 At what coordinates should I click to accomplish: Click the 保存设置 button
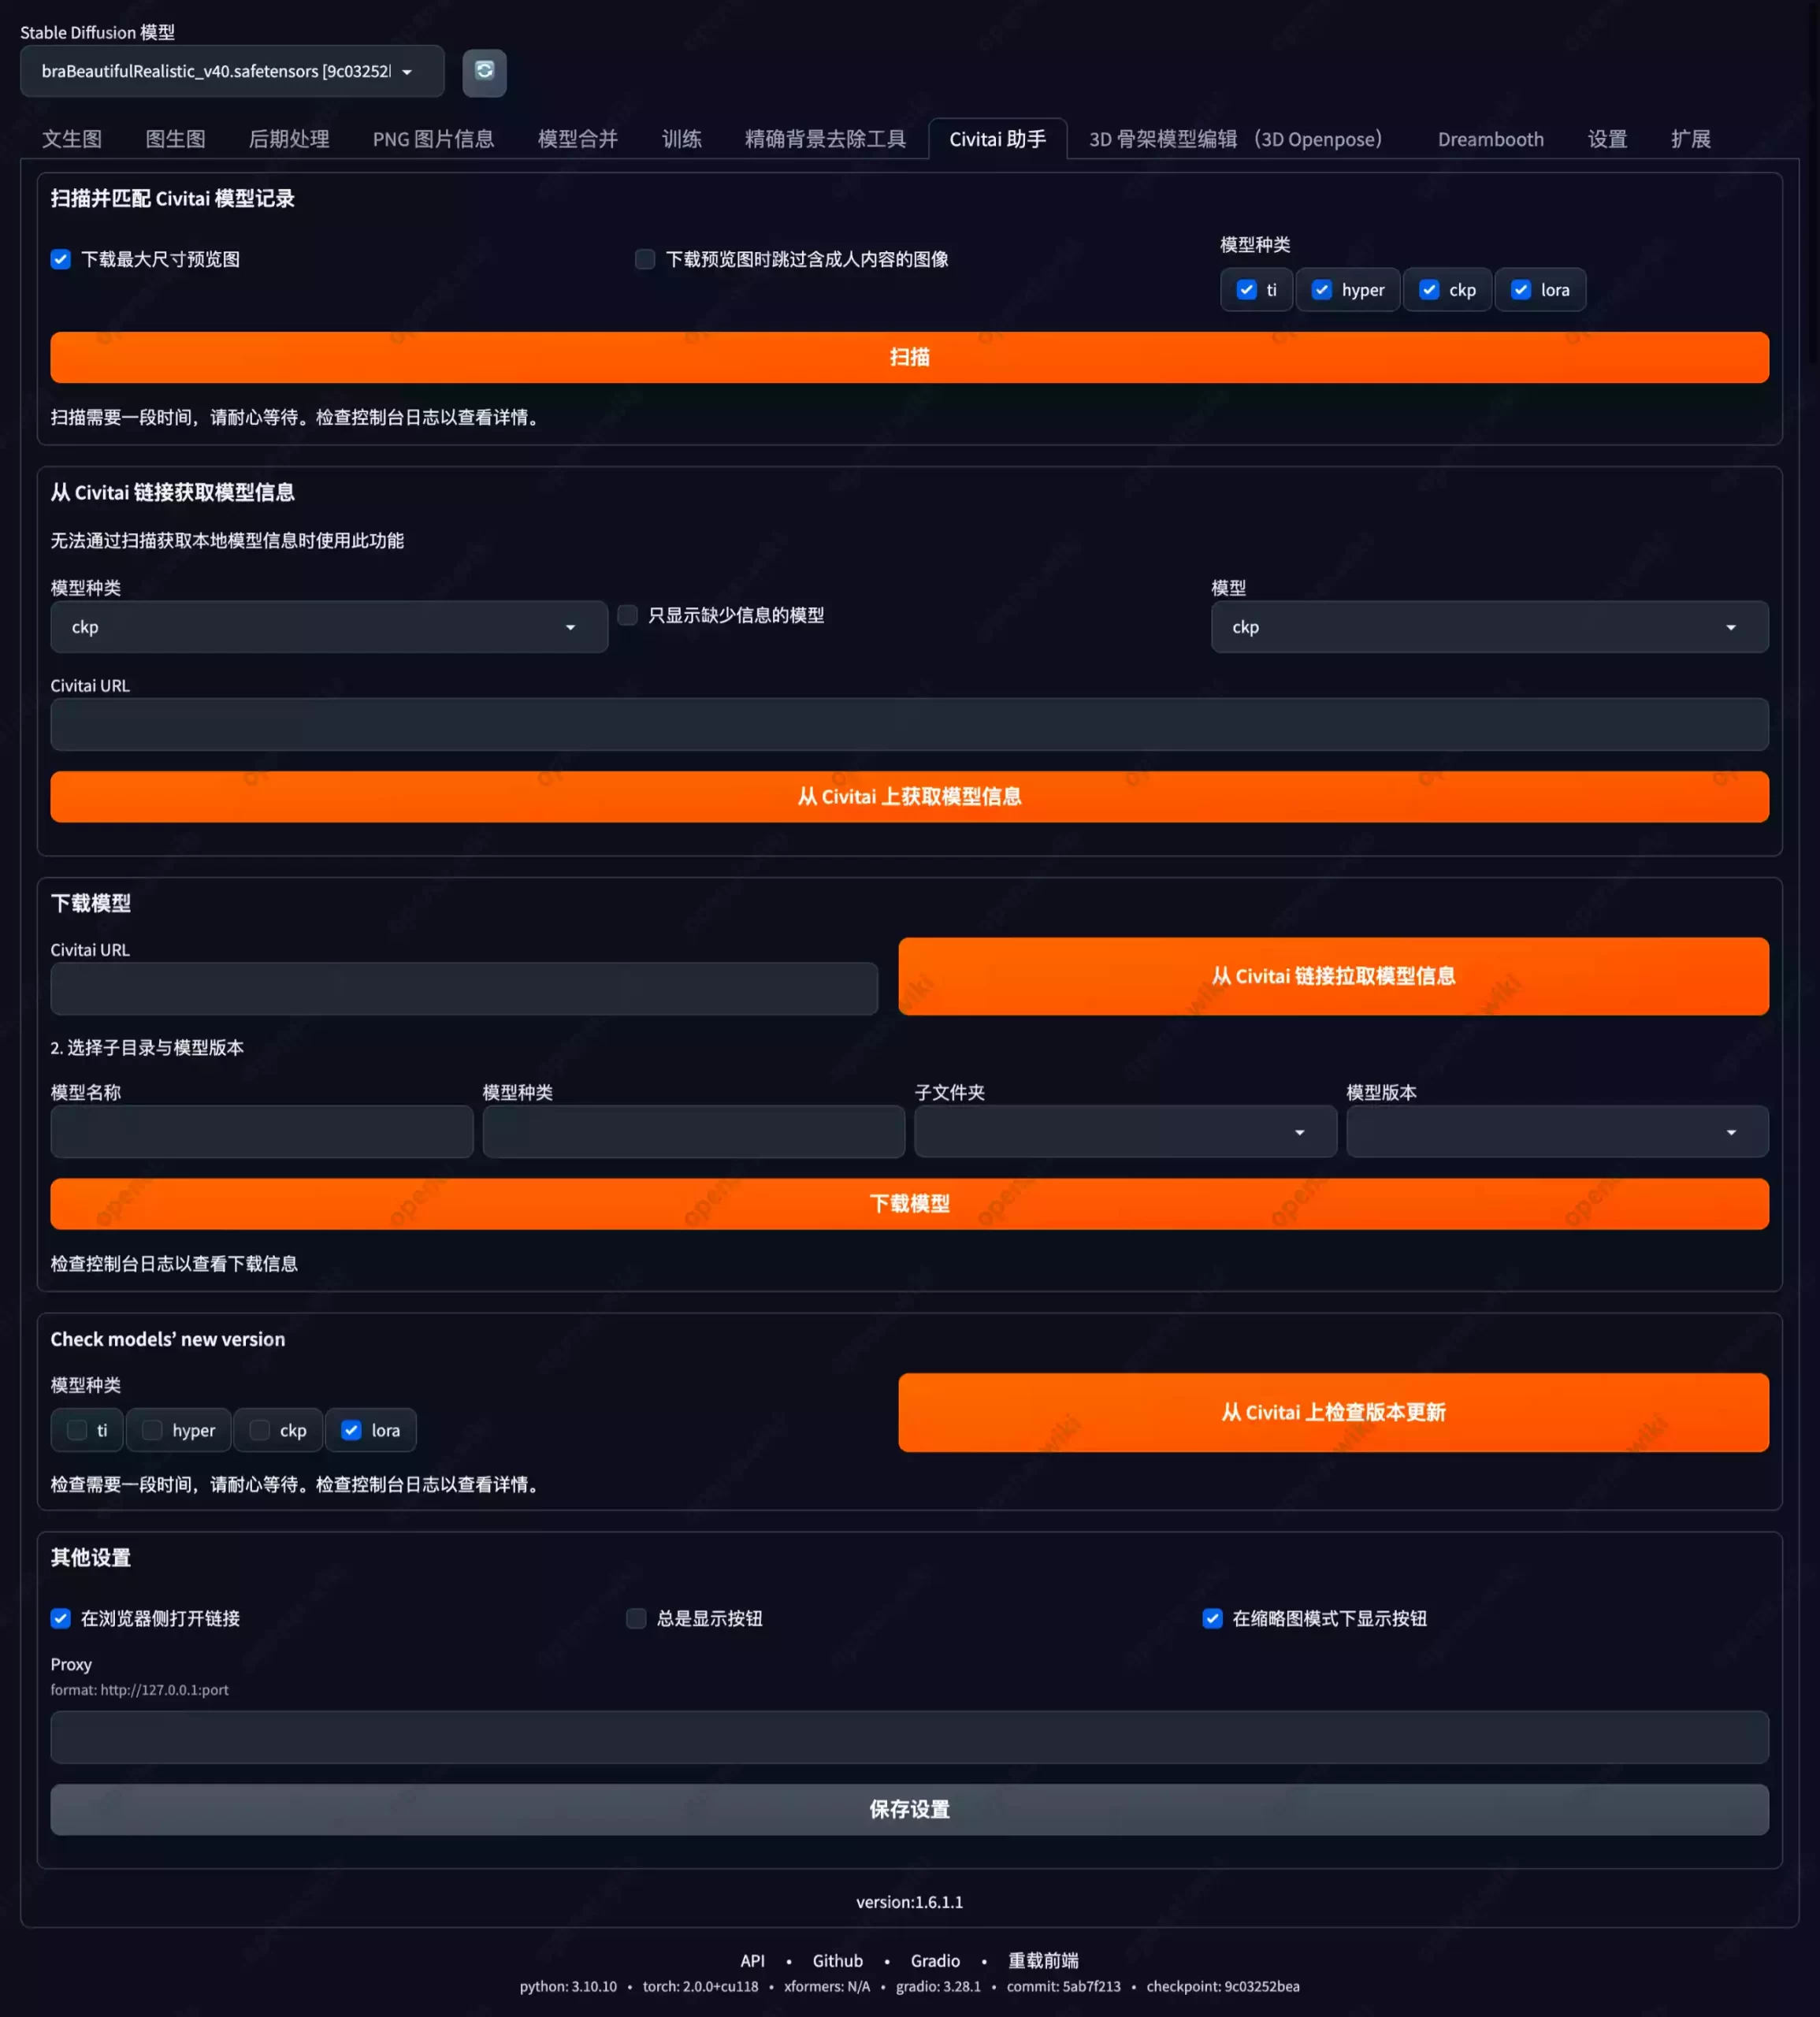point(909,1809)
